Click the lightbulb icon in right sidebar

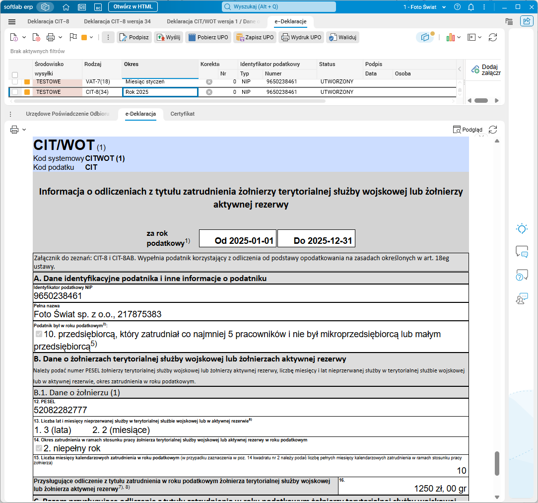click(x=522, y=228)
